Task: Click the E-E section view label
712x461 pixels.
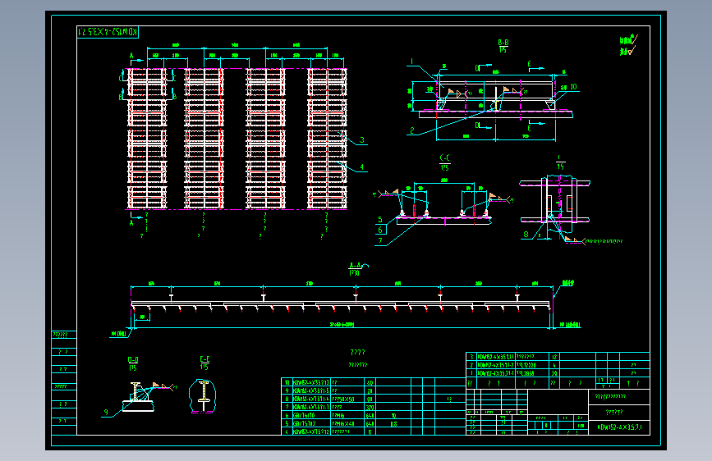Action: pos(204,359)
